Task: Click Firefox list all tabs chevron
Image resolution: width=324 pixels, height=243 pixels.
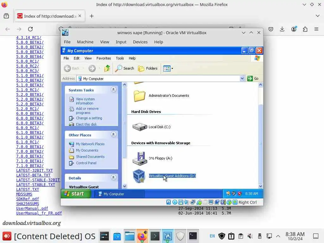Action: (x=318, y=16)
